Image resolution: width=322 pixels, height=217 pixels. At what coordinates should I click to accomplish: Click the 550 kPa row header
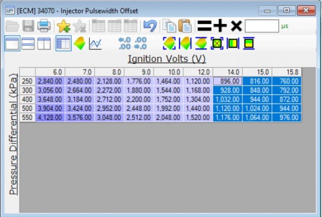[x=27, y=117]
